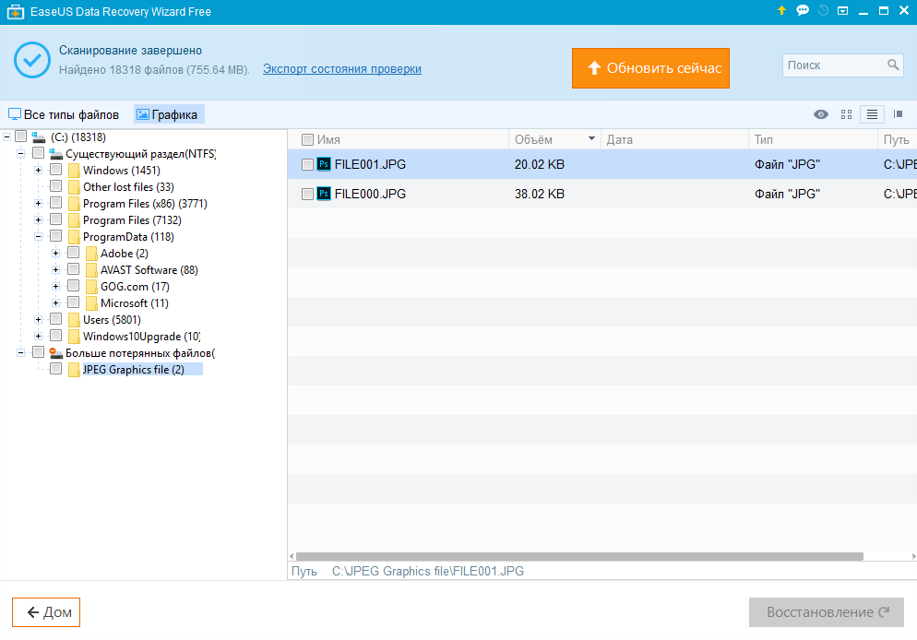The image size is (917, 640).
Task: Click the search magnifier icon
Action: (893, 65)
